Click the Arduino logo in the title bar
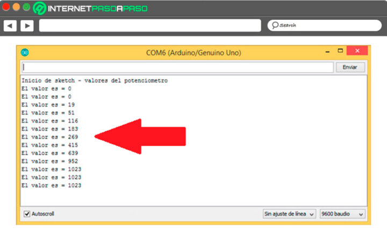The image size is (387, 242). 25,53
